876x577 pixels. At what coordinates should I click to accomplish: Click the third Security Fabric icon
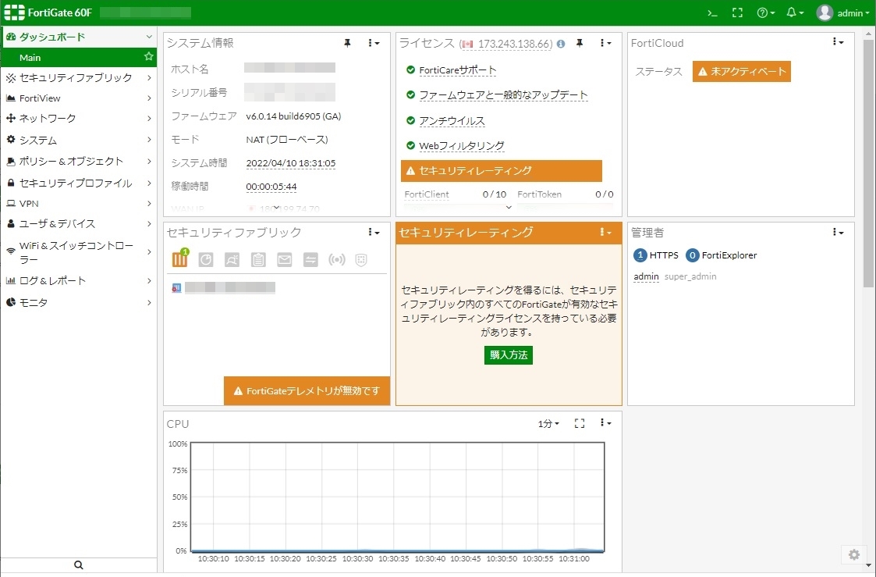tap(232, 259)
